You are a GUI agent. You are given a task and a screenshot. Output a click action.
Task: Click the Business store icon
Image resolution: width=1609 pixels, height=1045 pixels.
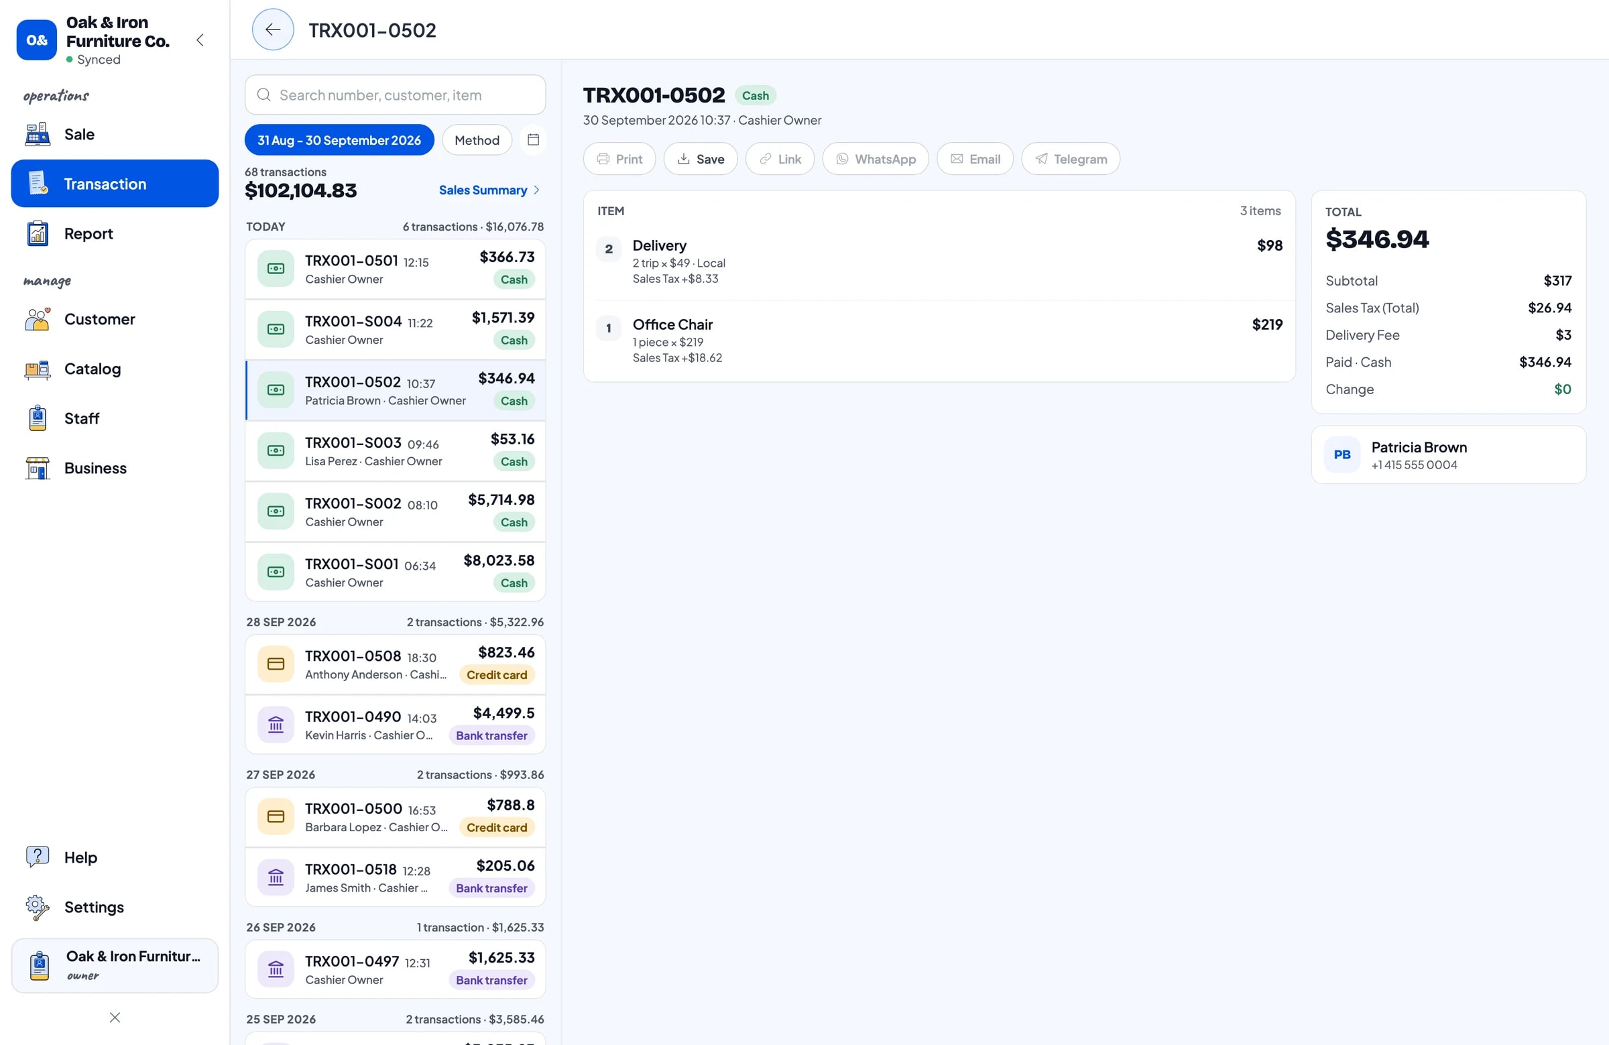(x=37, y=468)
